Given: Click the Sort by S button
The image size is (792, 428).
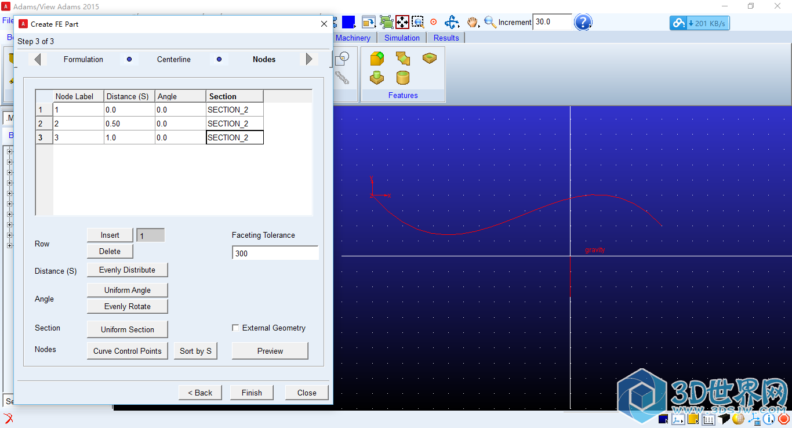Looking at the screenshot, I should (196, 351).
